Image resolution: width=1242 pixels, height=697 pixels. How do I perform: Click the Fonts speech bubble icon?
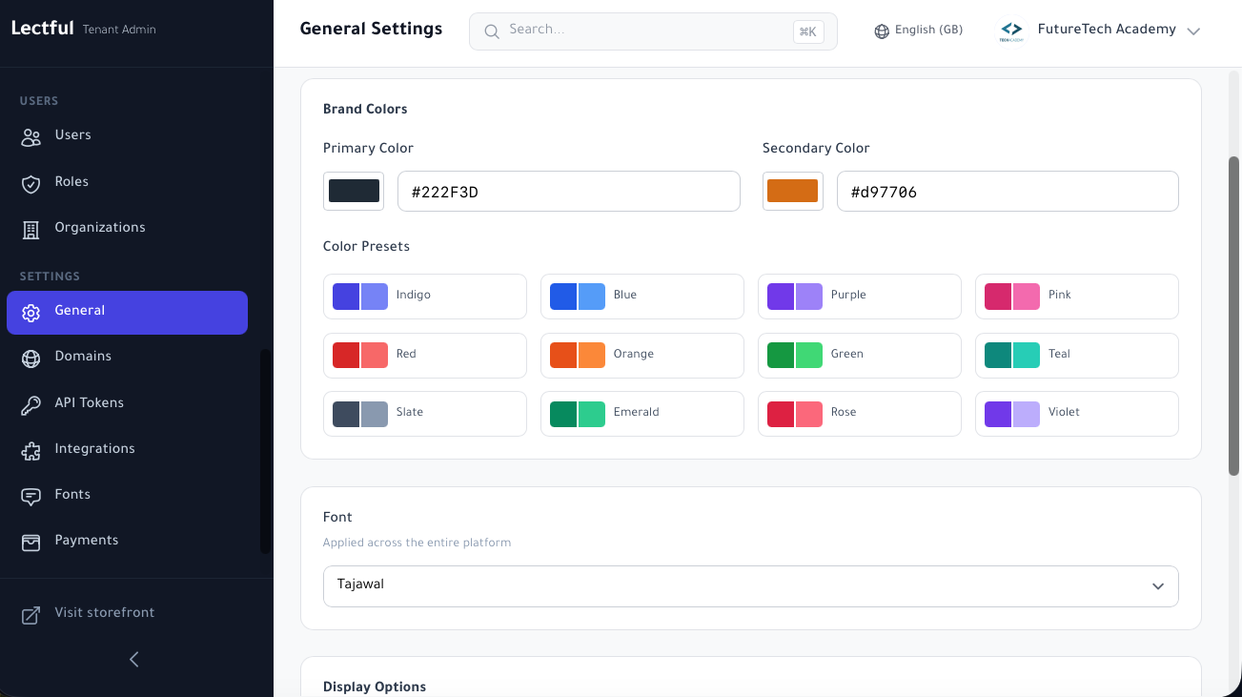click(x=31, y=496)
